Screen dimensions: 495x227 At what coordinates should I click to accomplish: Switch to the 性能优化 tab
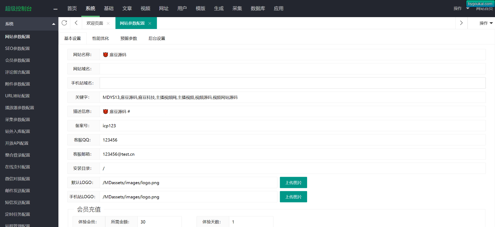tap(101, 38)
